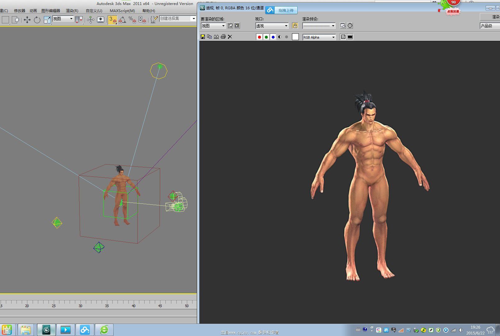Toggle the UI overlay icon
The height and width of the screenshot is (336, 500).
343,37
